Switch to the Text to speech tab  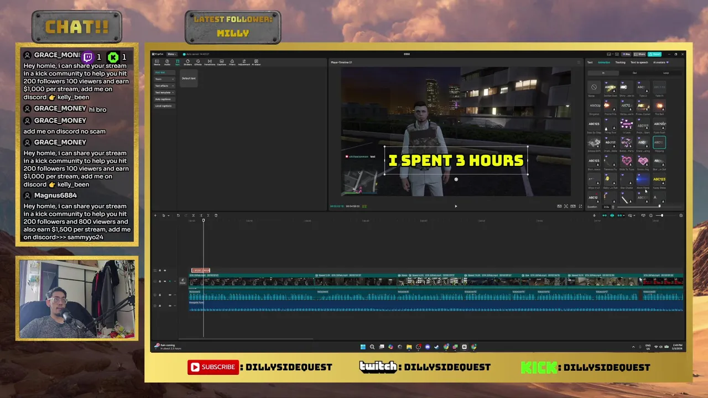click(x=639, y=62)
